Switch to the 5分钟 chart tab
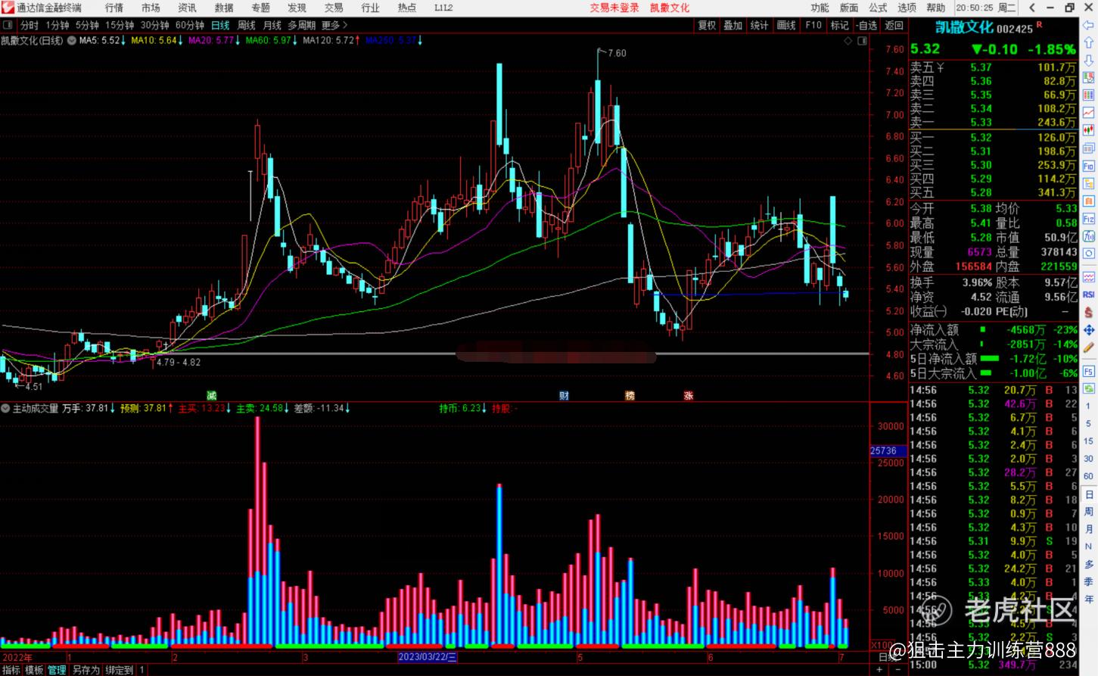Viewport: 1098px width, 676px height. tap(87, 25)
